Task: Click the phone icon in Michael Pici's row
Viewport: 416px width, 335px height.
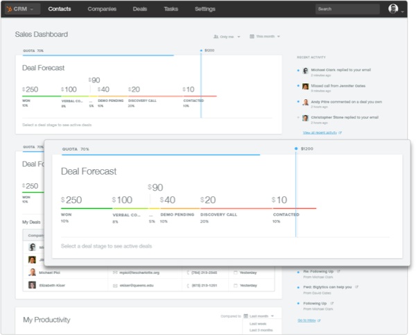Action: pos(188,273)
